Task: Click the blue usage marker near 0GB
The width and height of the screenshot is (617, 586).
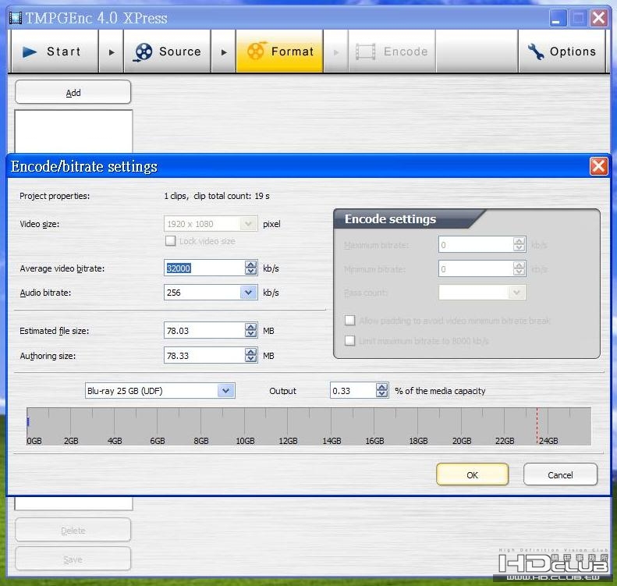Action: tap(28, 421)
